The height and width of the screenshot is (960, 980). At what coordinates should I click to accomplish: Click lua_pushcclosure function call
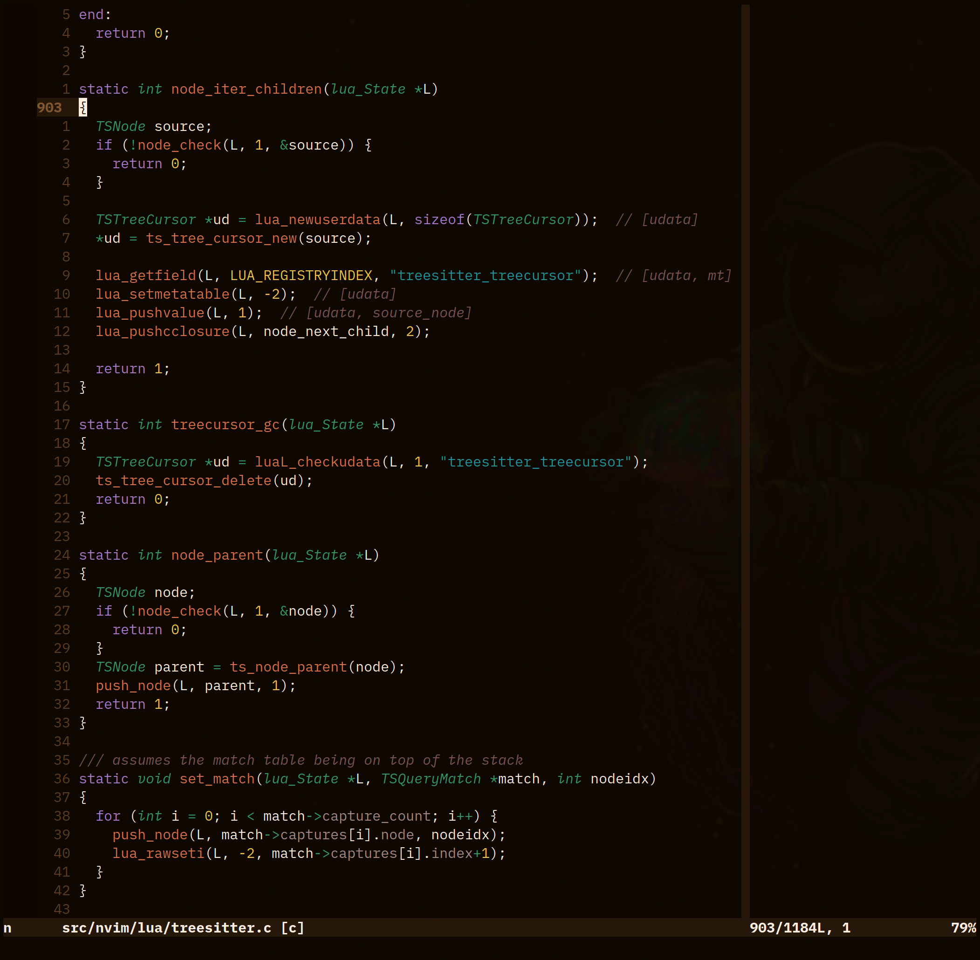pos(162,332)
